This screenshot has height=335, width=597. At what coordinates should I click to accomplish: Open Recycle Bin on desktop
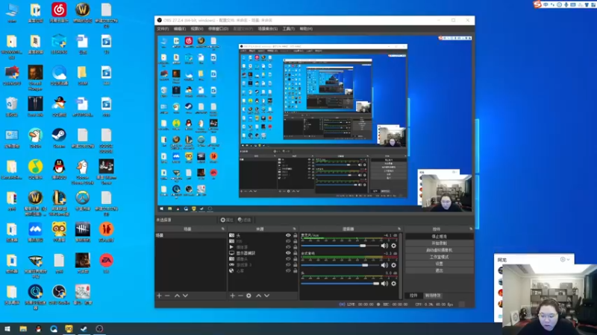[x=12, y=106]
